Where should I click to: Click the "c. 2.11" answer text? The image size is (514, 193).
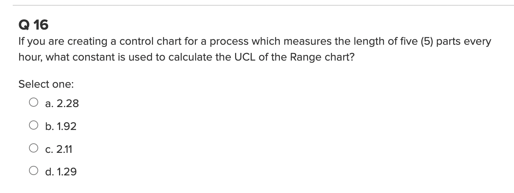pos(59,149)
